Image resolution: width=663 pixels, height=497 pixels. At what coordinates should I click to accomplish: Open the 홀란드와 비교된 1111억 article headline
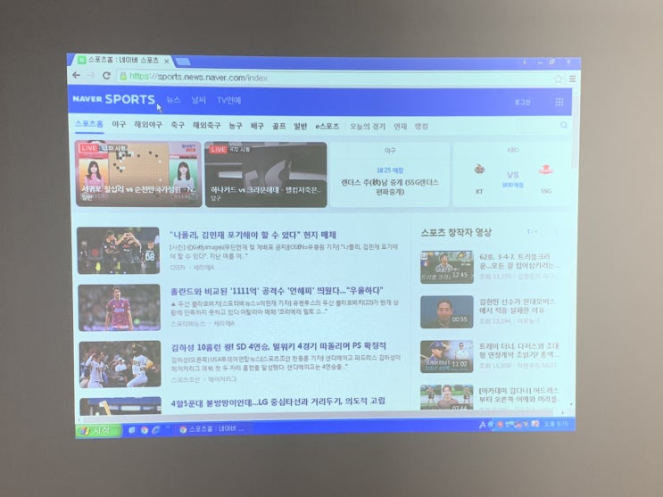point(277,291)
